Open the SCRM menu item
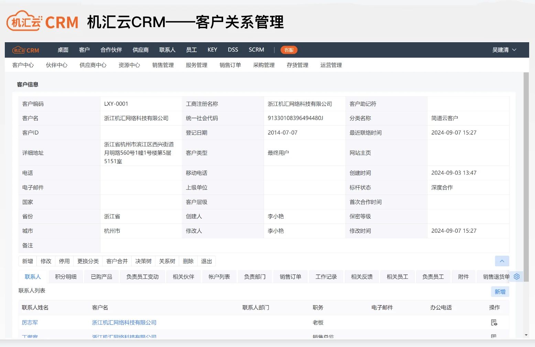 click(x=256, y=50)
